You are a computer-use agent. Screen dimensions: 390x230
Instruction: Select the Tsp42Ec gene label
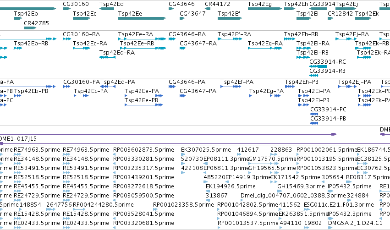tap(84, 14)
